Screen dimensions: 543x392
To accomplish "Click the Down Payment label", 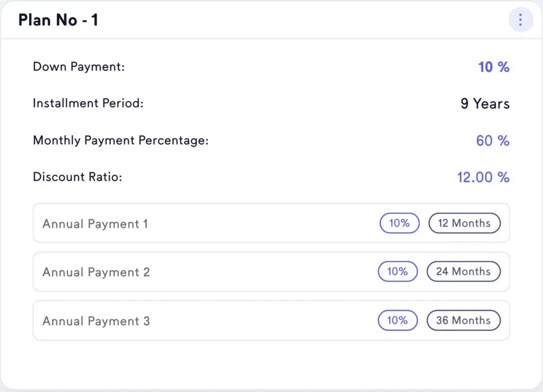I will pyautogui.click(x=78, y=66).
